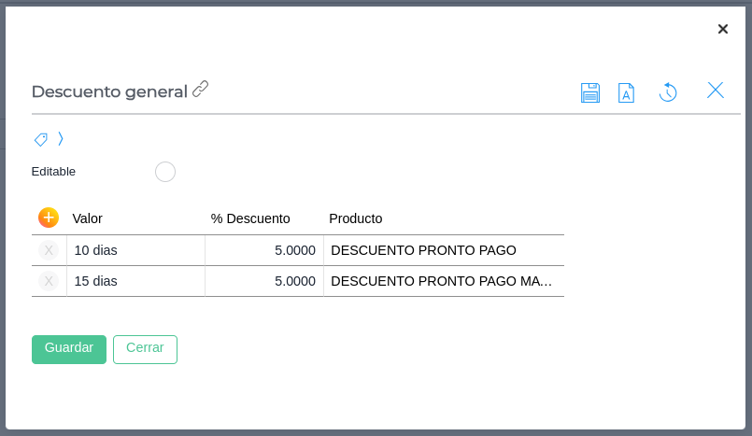Click the history restore clock icon
The height and width of the screenshot is (436, 752).
[x=668, y=91]
